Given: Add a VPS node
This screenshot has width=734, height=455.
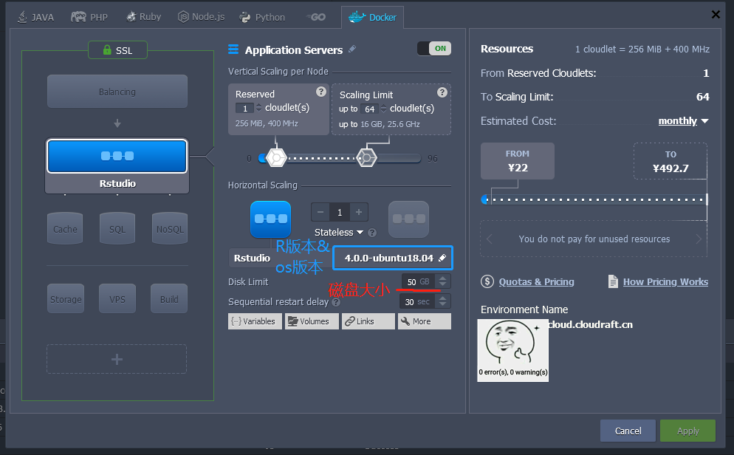Looking at the screenshot, I should (x=117, y=298).
